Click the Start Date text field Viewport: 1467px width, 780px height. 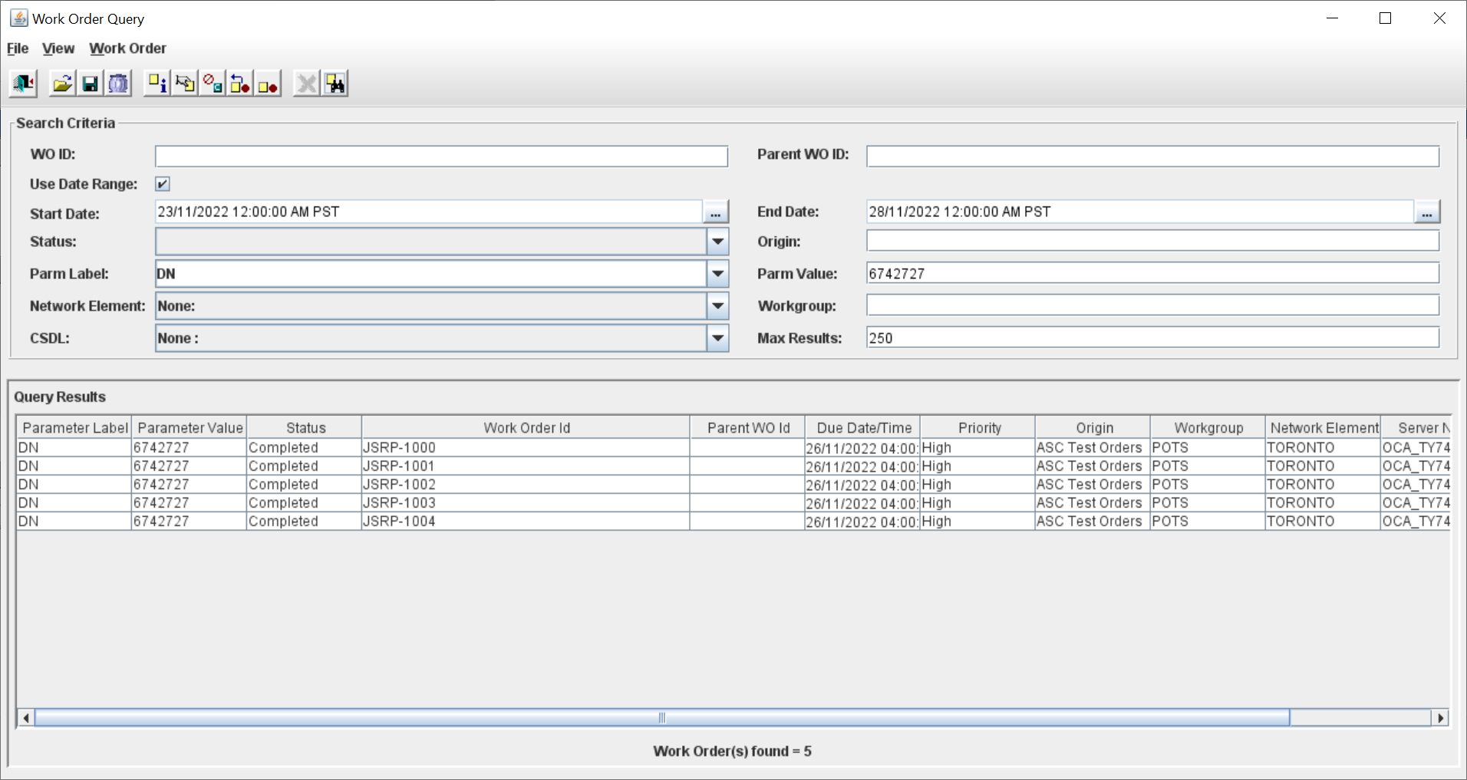click(x=429, y=212)
